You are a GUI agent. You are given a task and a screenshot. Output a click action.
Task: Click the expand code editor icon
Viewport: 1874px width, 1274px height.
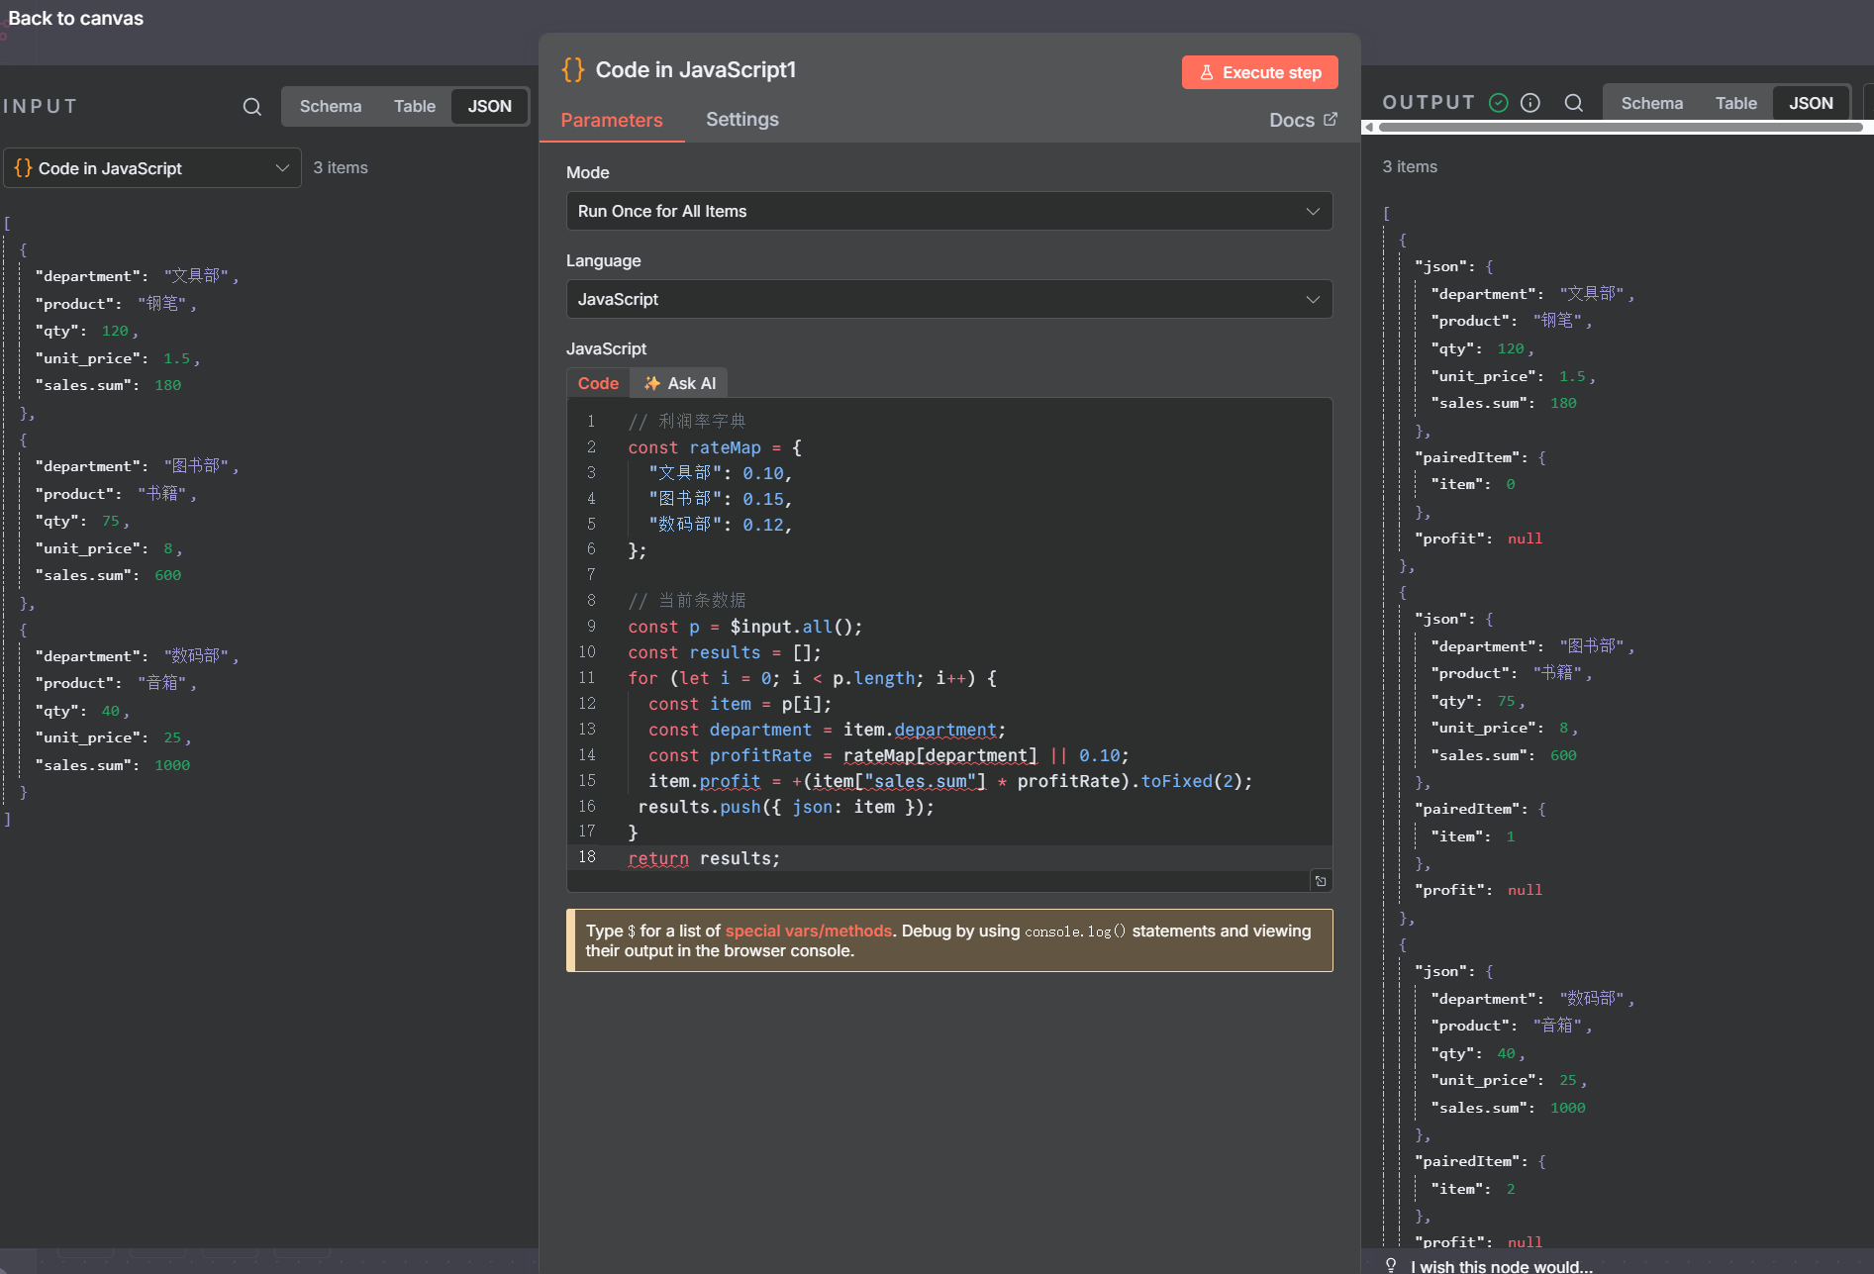(x=1321, y=881)
